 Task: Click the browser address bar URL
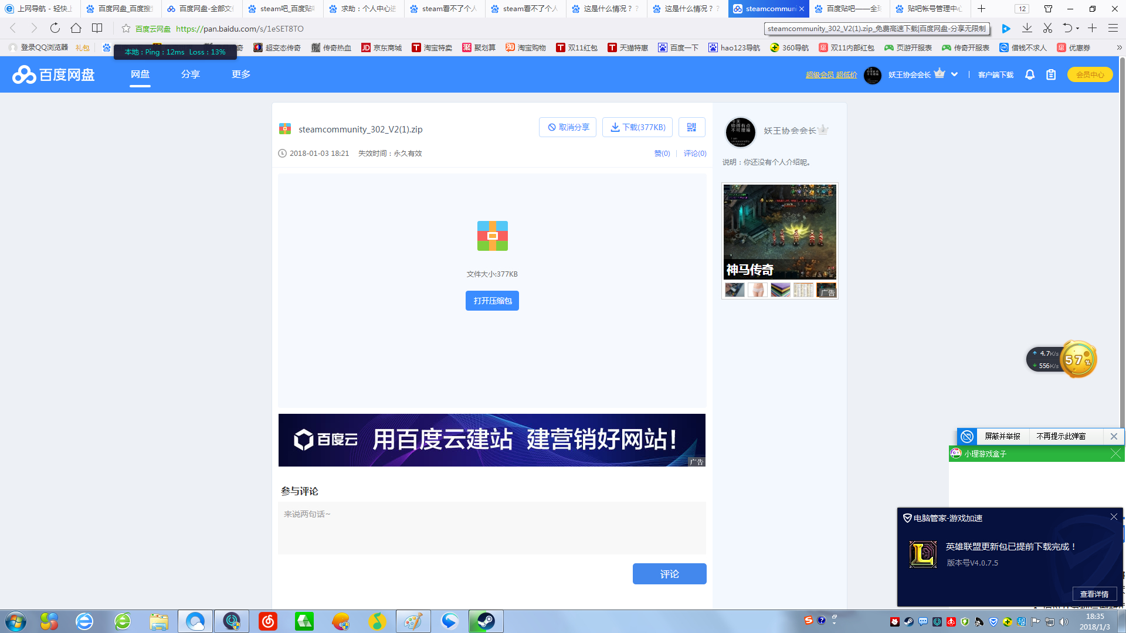point(240,29)
